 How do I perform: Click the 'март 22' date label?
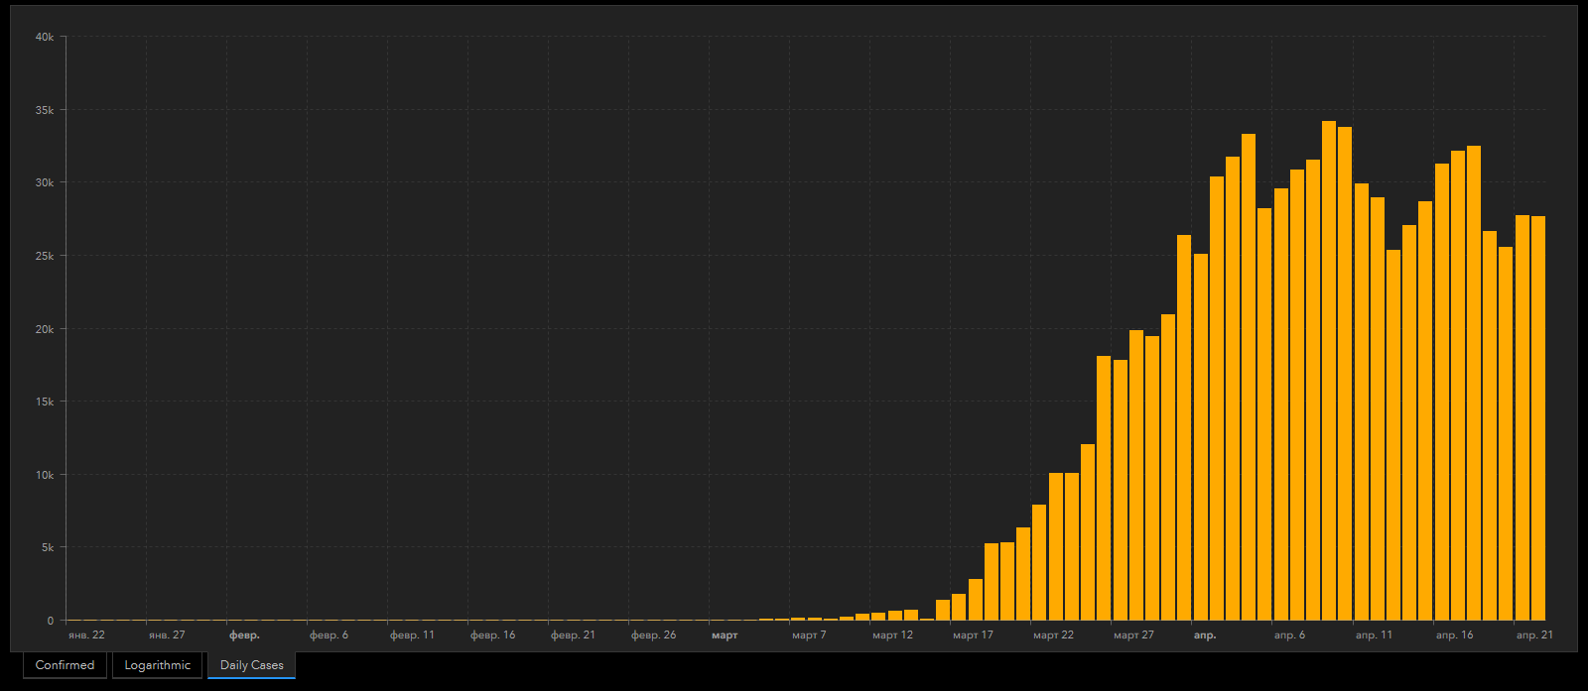click(1054, 634)
